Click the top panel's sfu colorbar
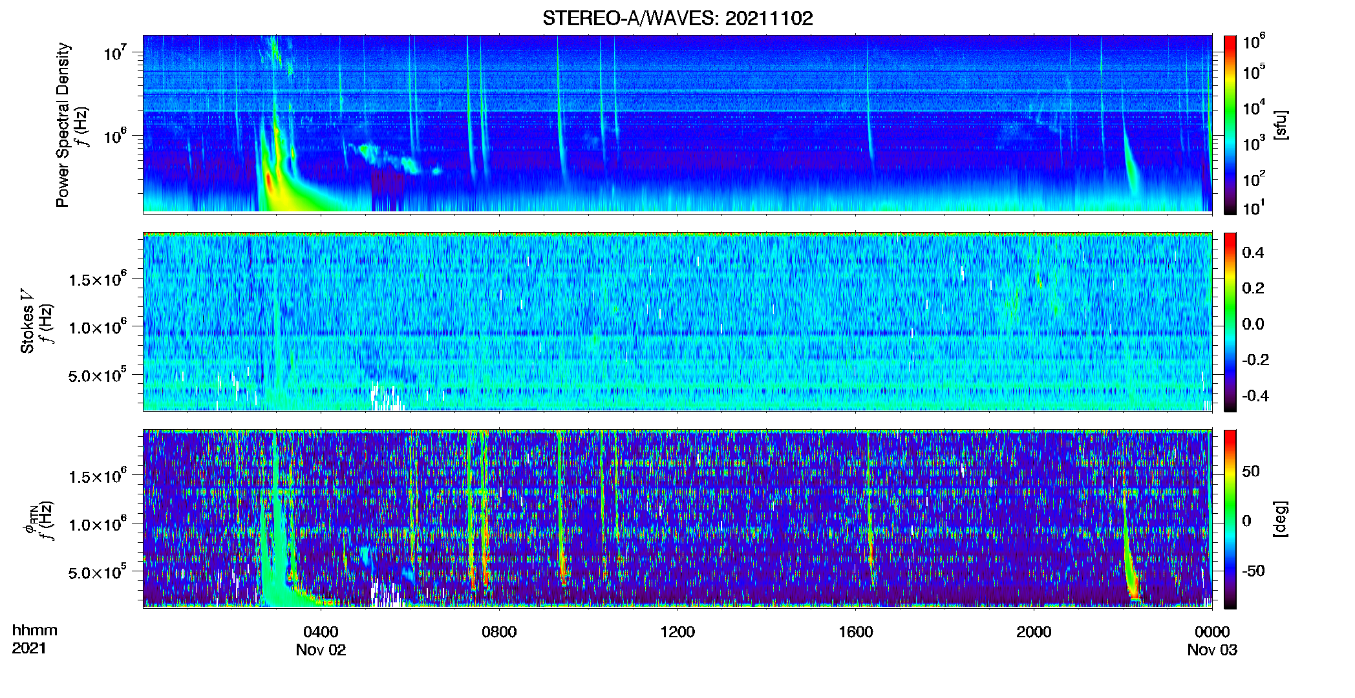This screenshot has height=698, width=1355. click(1230, 125)
